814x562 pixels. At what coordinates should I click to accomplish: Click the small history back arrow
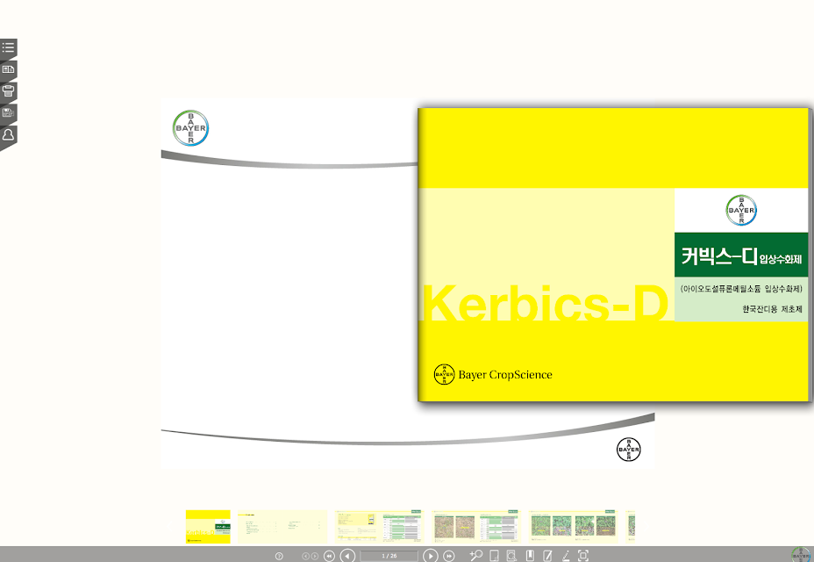click(x=305, y=556)
